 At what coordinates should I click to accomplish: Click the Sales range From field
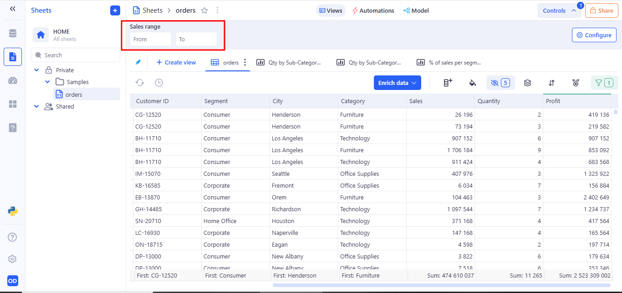[x=150, y=39]
